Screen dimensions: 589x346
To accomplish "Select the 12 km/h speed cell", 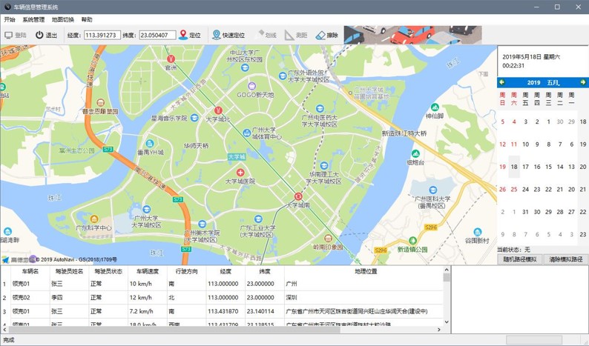I will tap(147, 297).
